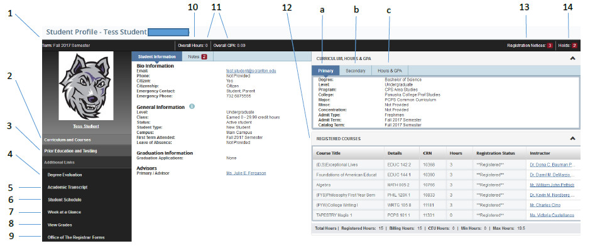Expand the Curriculum and Courses sidebar section

[x=87, y=140]
